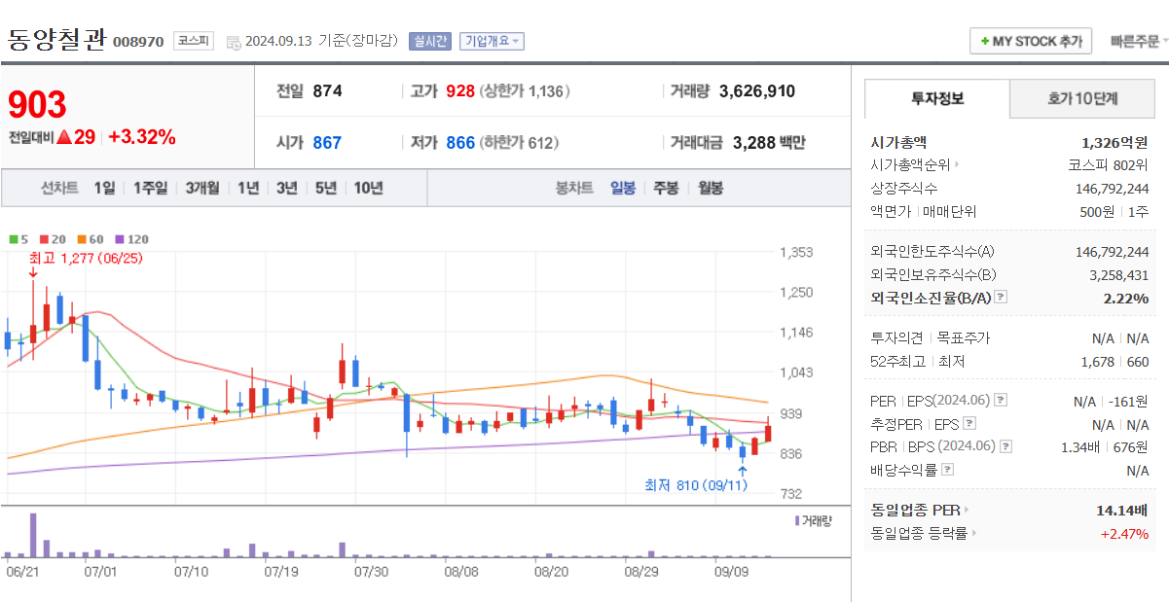The height and width of the screenshot is (602, 1169).
Task: Click the 거래량 3,626,910 value
Action: [757, 91]
